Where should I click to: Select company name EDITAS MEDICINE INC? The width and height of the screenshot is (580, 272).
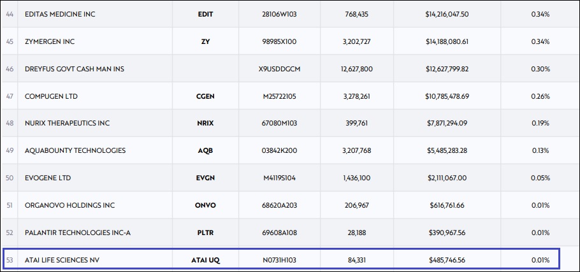(60, 15)
